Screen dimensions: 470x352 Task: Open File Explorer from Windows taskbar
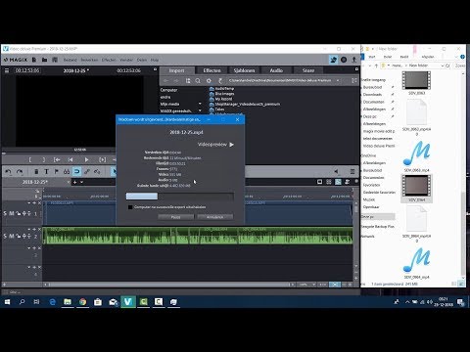tap(68, 302)
